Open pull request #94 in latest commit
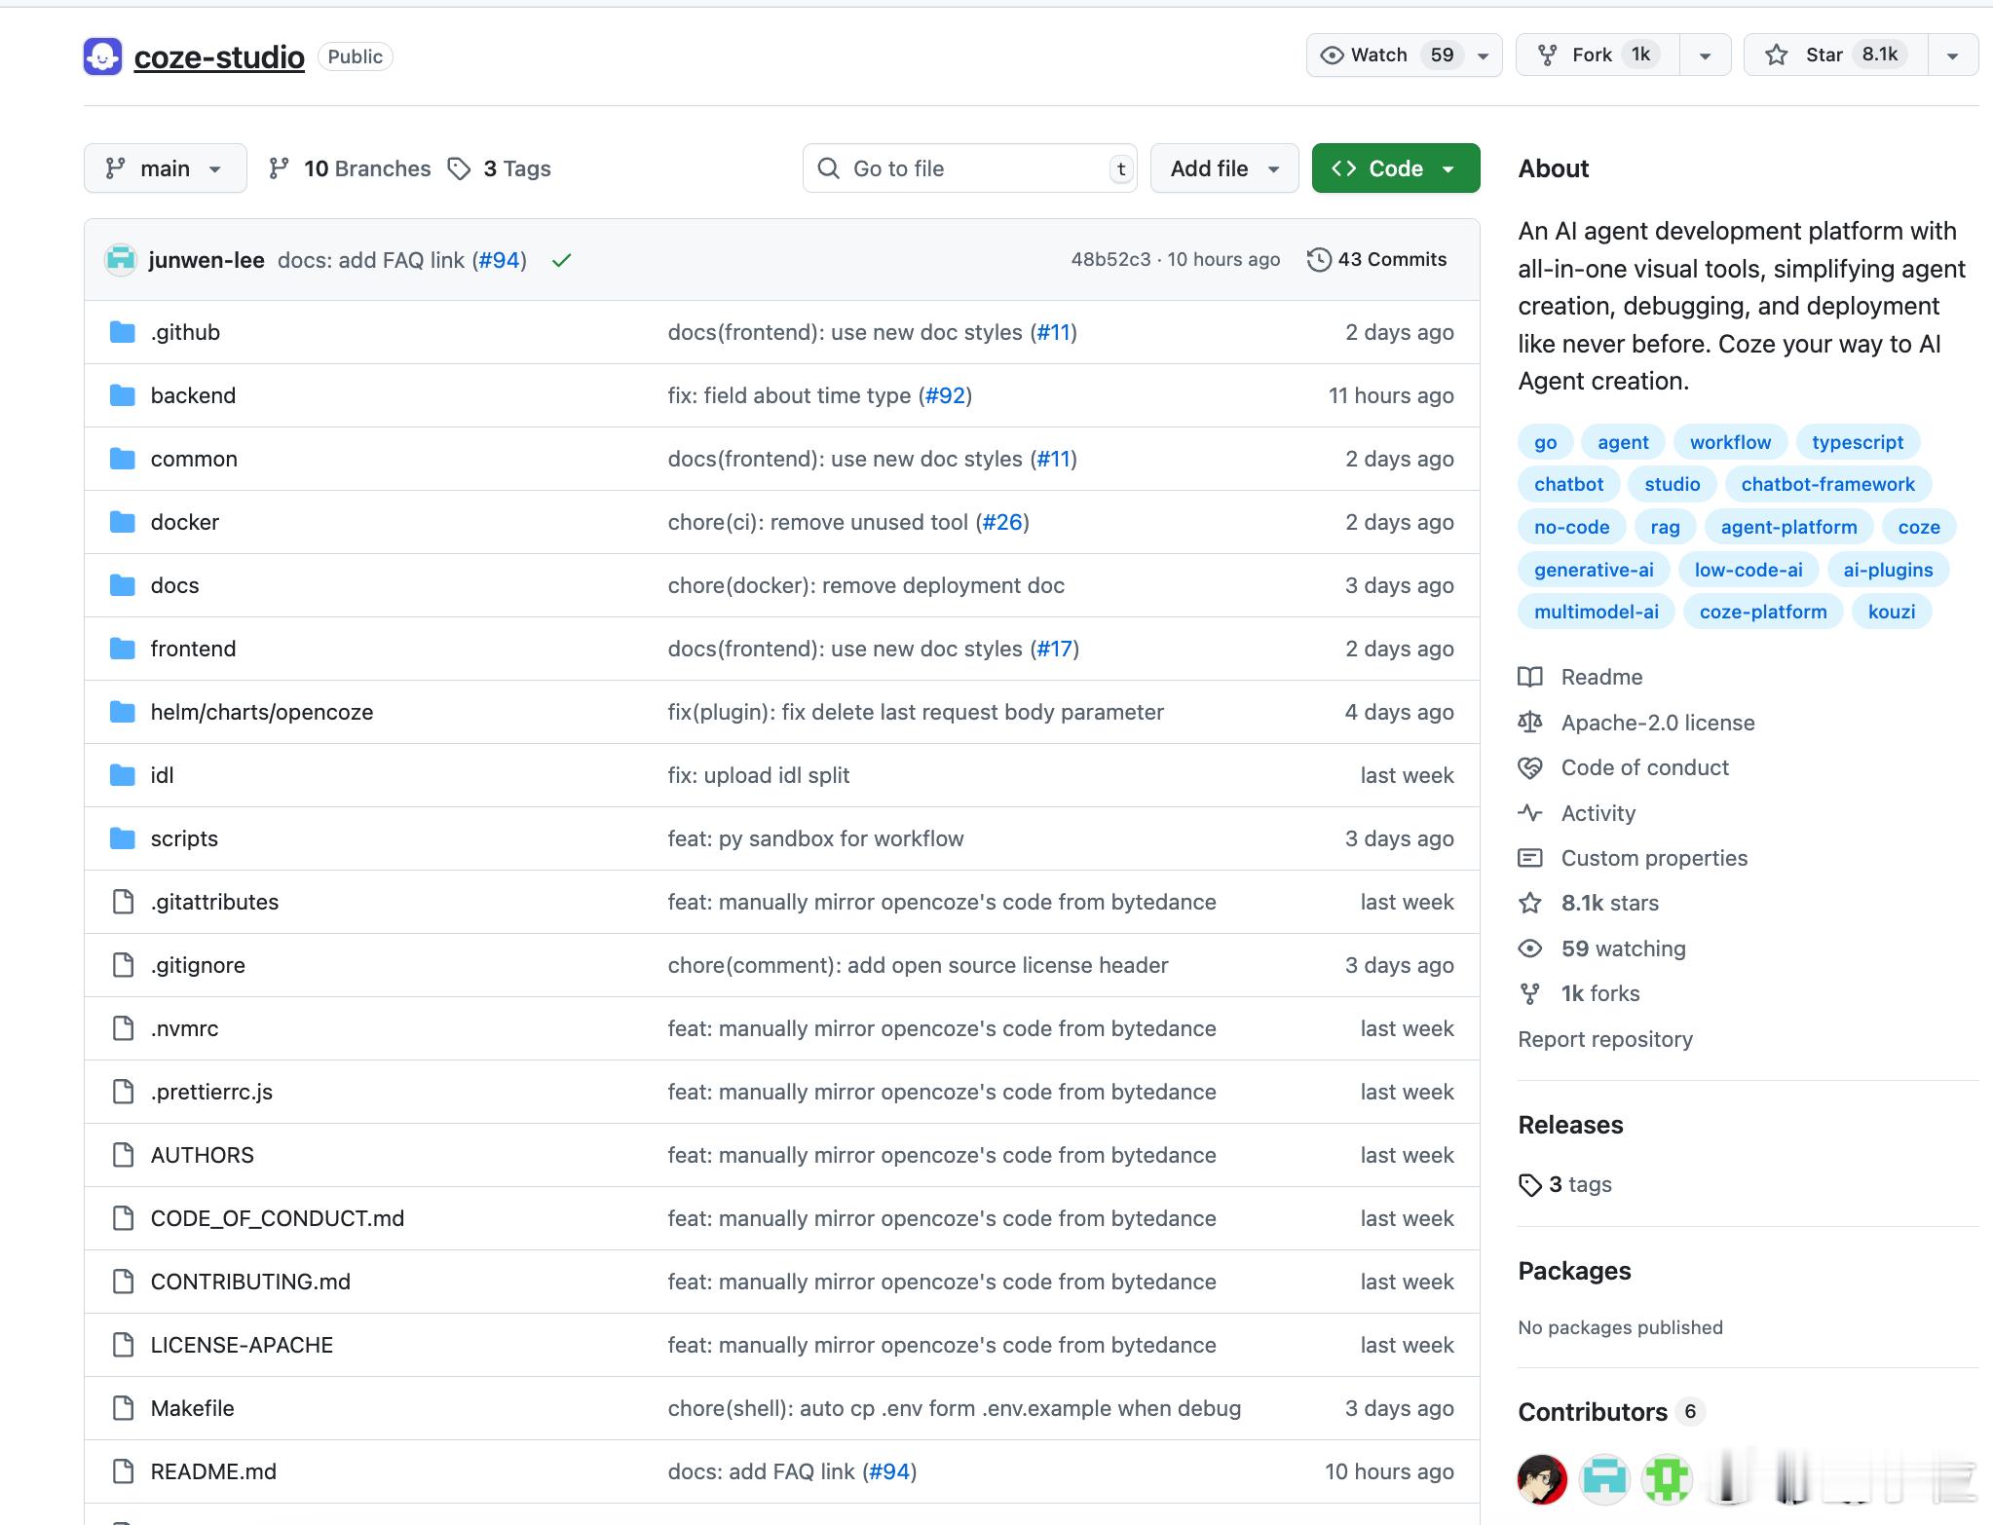The height and width of the screenshot is (1525, 1993). (499, 260)
